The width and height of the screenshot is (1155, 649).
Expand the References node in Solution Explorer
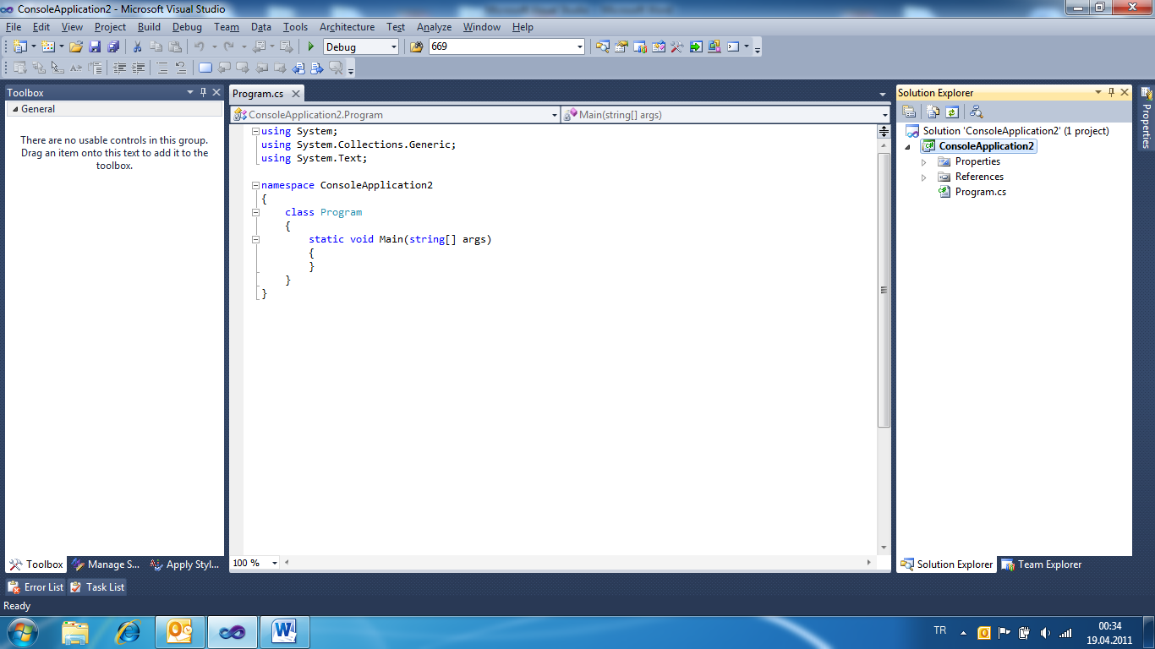(x=924, y=177)
